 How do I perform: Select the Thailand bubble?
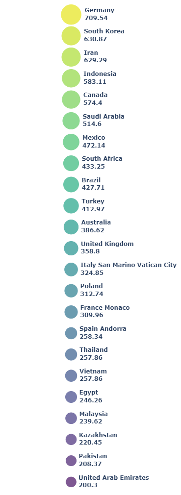click(71, 354)
